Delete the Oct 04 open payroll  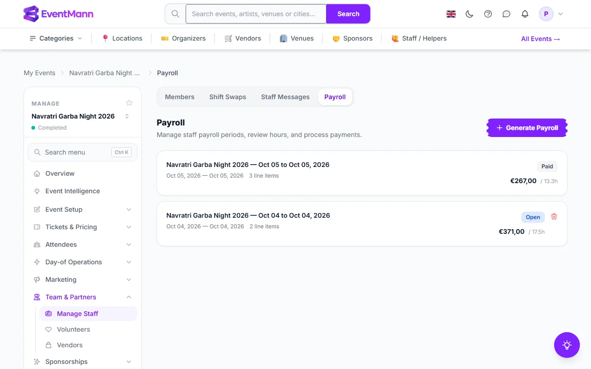pyautogui.click(x=554, y=216)
